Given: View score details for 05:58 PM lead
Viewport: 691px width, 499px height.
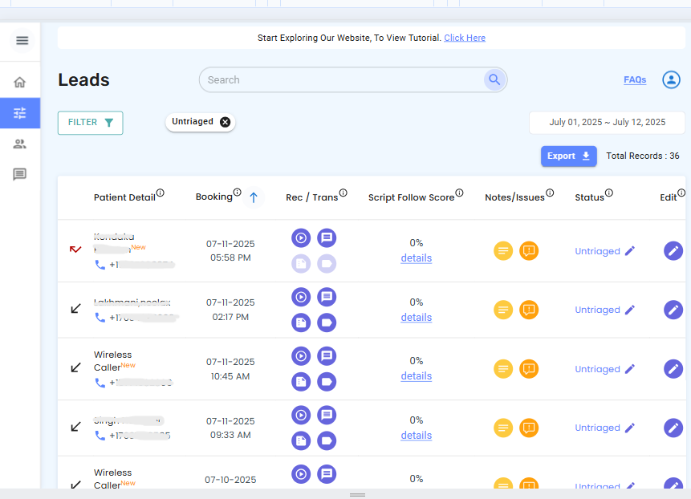Looking at the screenshot, I should click(416, 258).
